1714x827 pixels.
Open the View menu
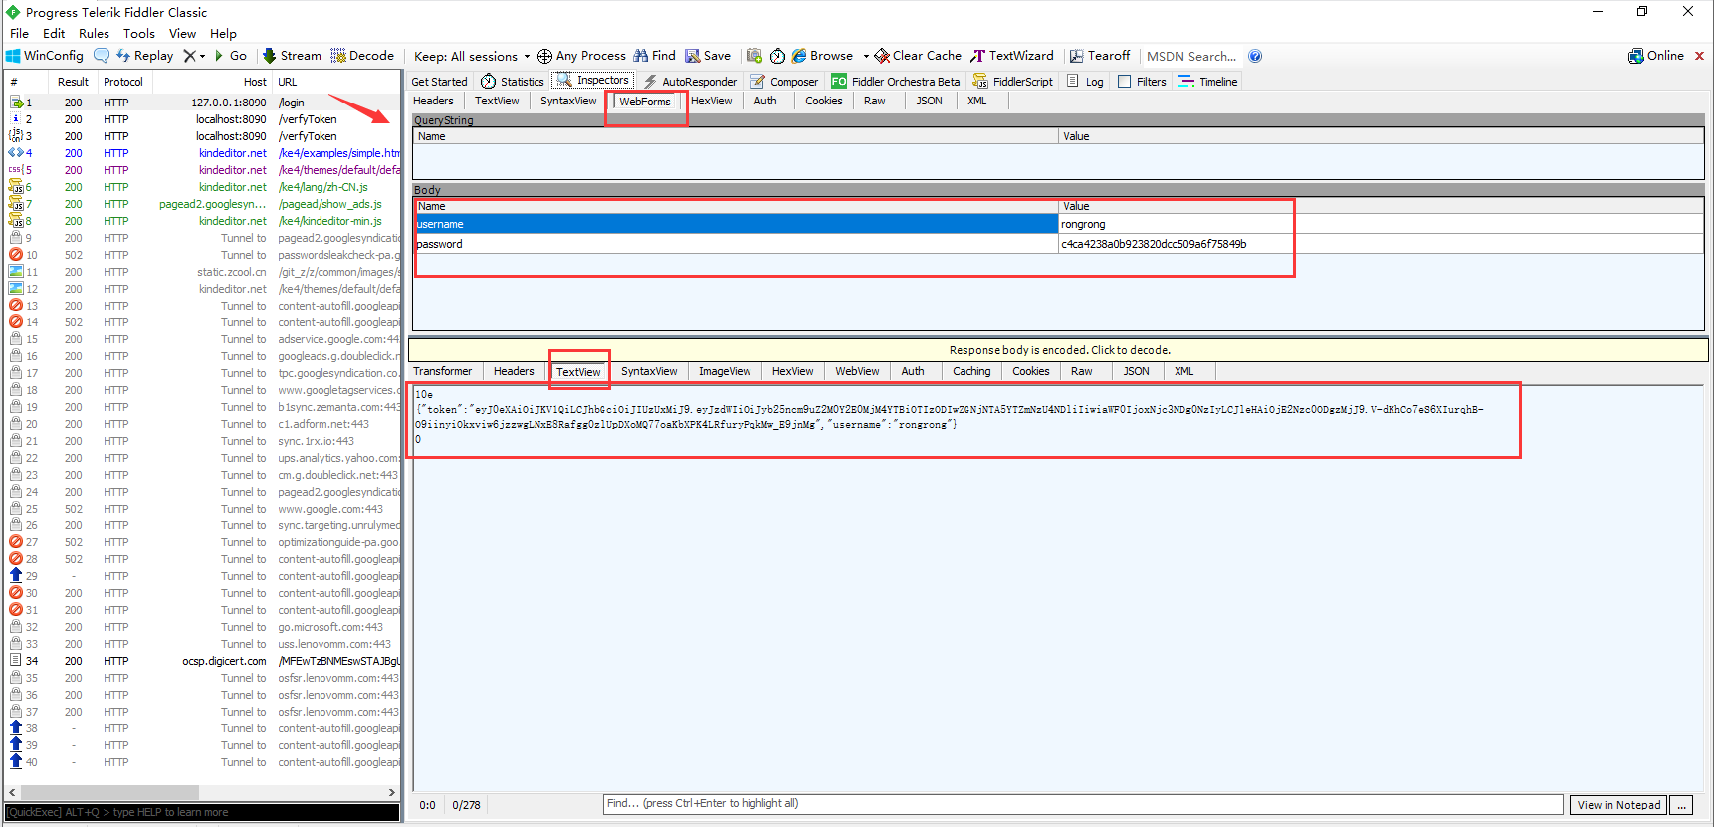click(x=182, y=33)
